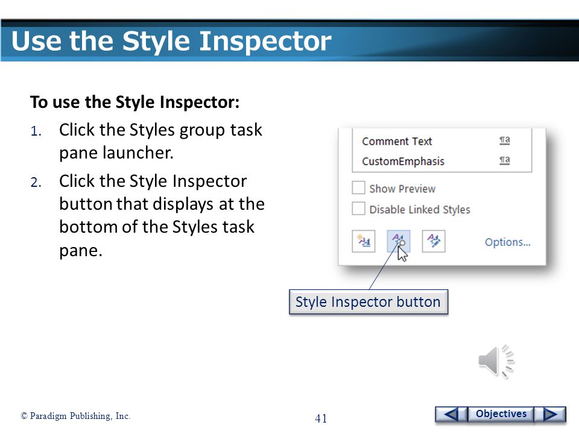The width and height of the screenshot is (579, 434).
Task: Select the Comment Text style
Action: pyautogui.click(x=397, y=141)
